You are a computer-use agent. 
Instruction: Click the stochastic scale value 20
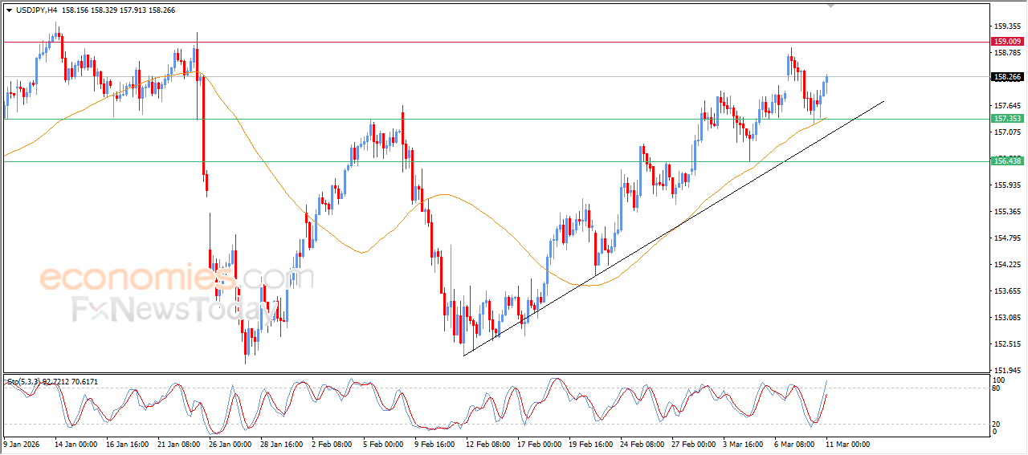pos(997,424)
